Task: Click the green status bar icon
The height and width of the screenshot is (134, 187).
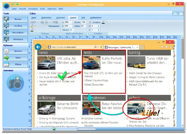Action: [54, 129]
